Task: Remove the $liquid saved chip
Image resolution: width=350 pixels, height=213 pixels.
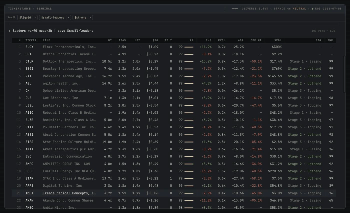Action: coord(35,17)
